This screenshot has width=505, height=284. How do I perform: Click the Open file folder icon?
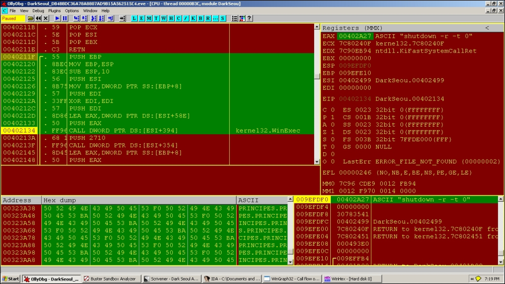pyautogui.click(x=30, y=18)
